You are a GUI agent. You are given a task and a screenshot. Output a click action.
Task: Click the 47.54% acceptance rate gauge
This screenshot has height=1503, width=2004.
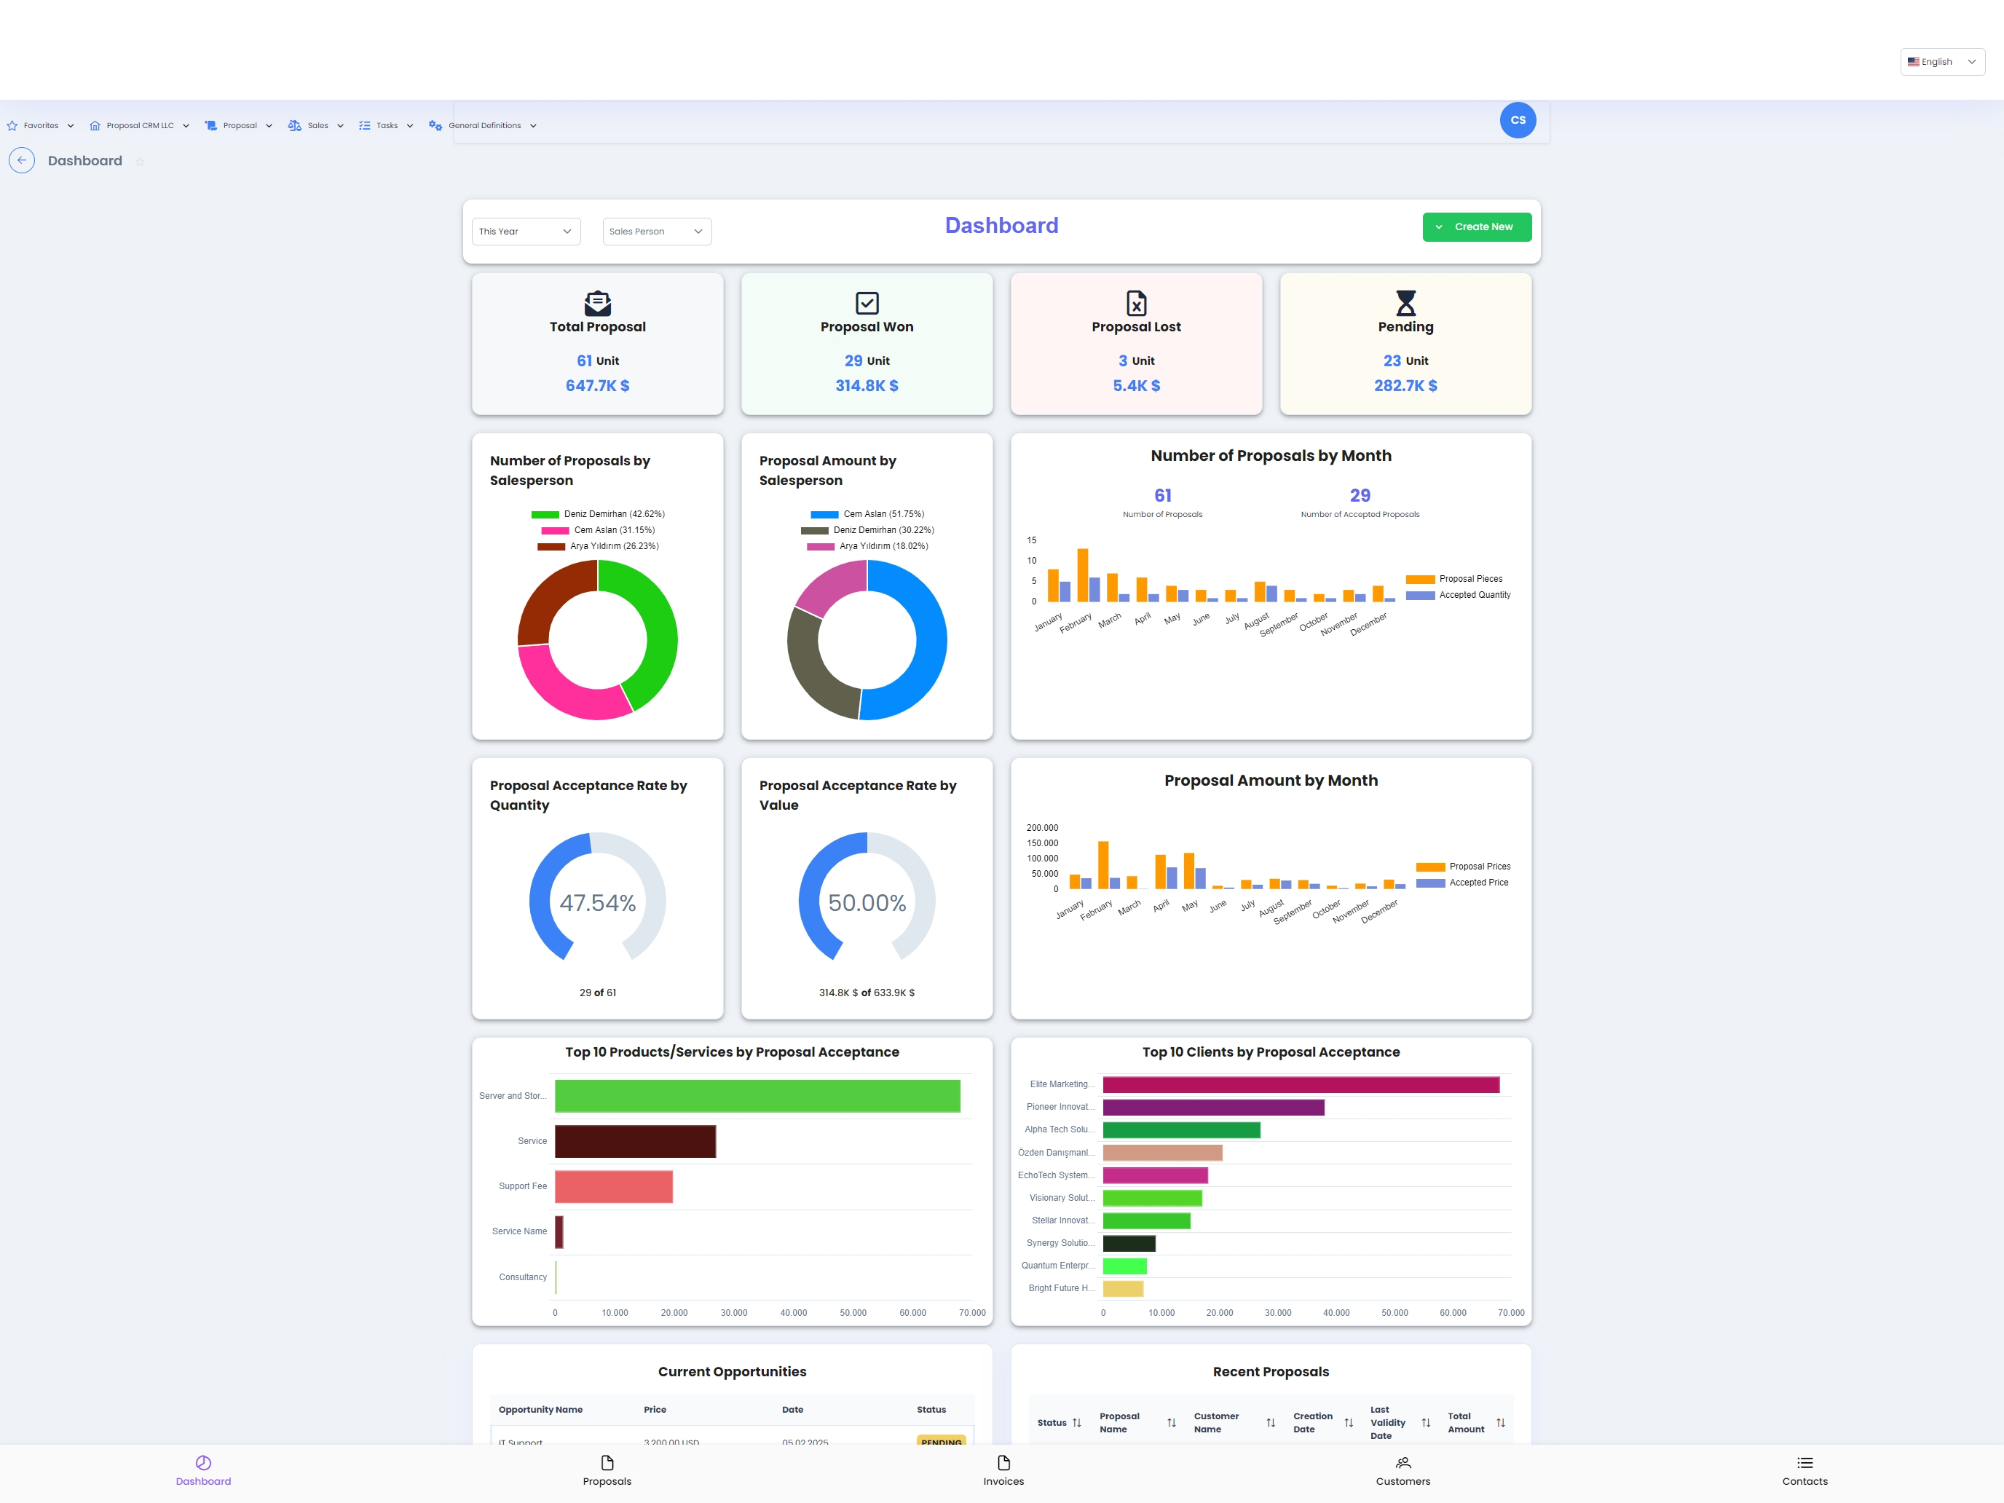[598, 897]
